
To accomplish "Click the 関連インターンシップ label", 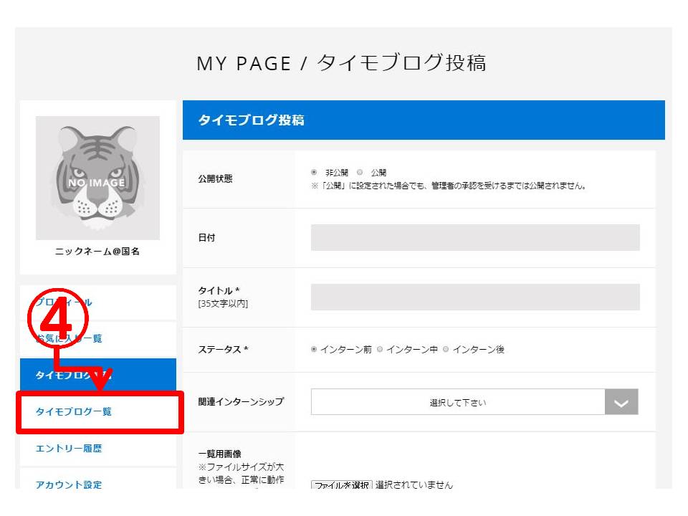I will 241,401.
